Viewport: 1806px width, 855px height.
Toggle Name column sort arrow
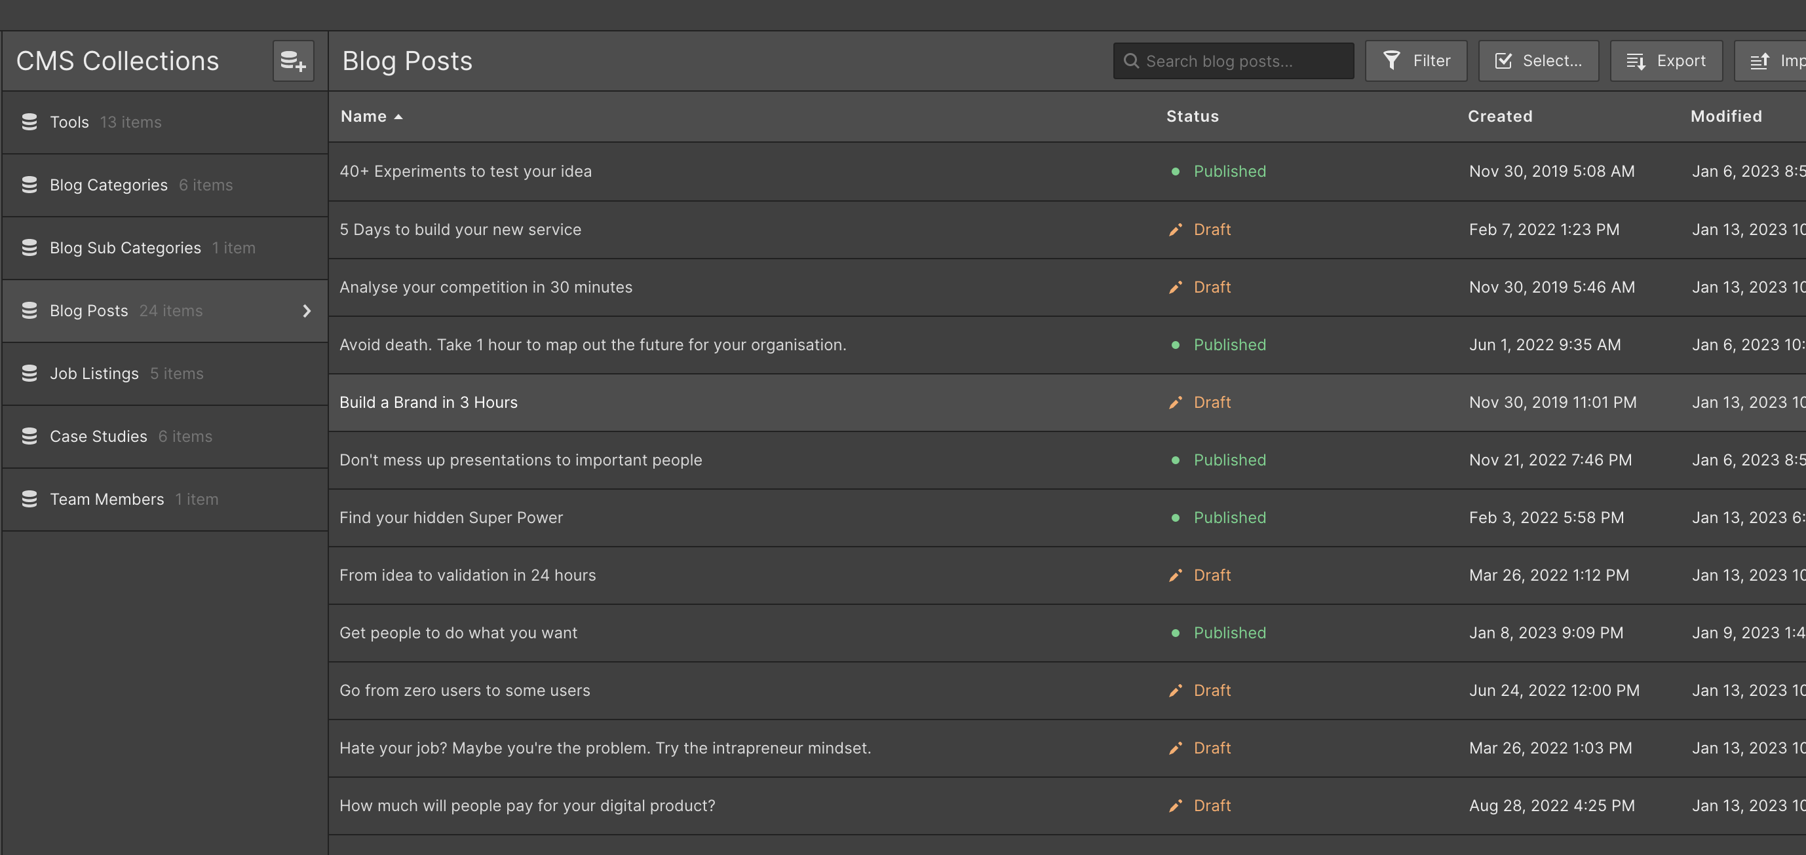(398, 117)
